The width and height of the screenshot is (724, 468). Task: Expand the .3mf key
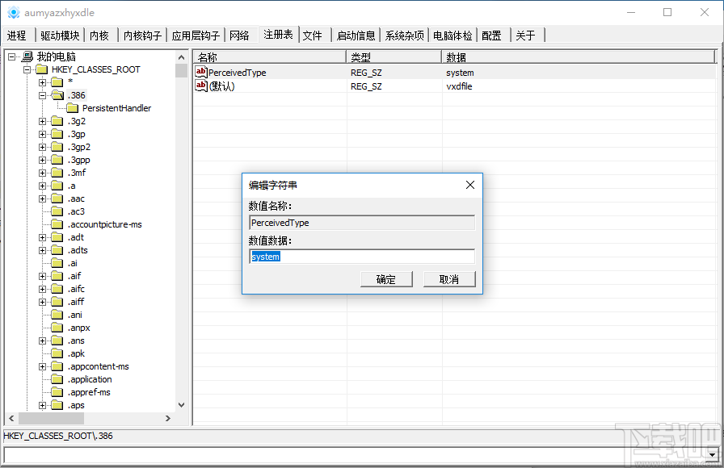[x=43, y=173]
